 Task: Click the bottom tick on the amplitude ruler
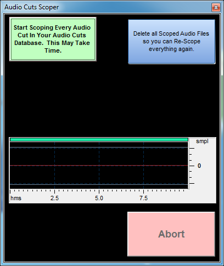click(x=192, y=183)
